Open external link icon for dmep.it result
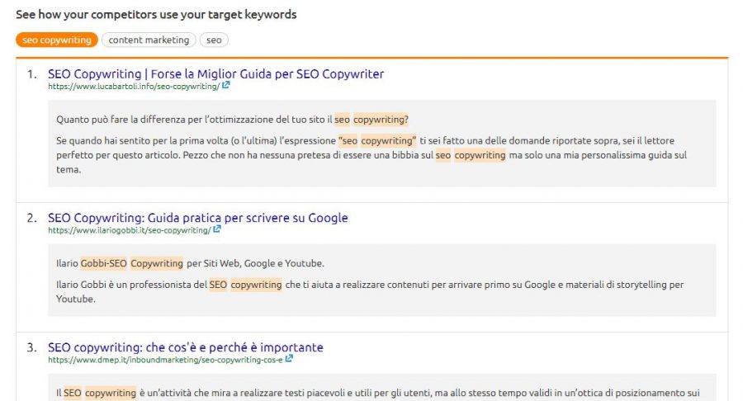This screenshot has height=401, width=743. (290, 359)
